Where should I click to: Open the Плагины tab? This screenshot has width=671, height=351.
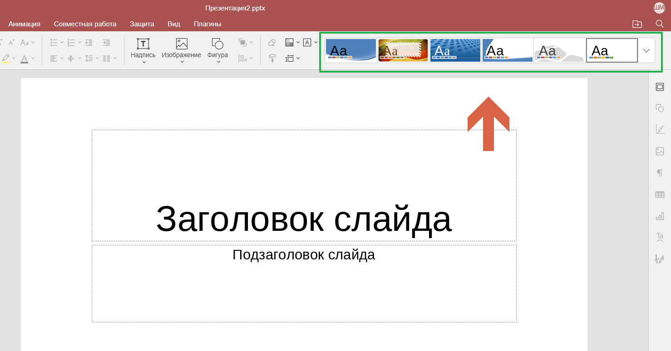(x=207, y=24)
